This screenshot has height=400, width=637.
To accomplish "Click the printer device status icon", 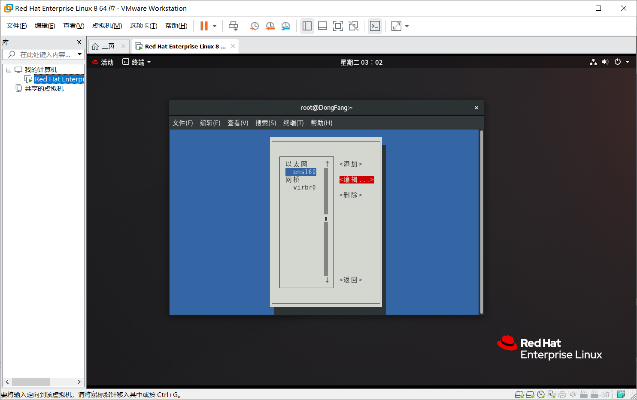I will tap(562, 394).
